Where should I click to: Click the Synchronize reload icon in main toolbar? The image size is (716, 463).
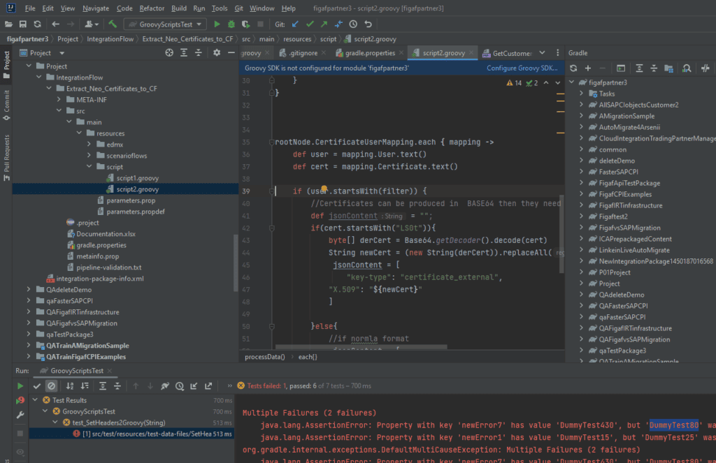click(38, 24)
